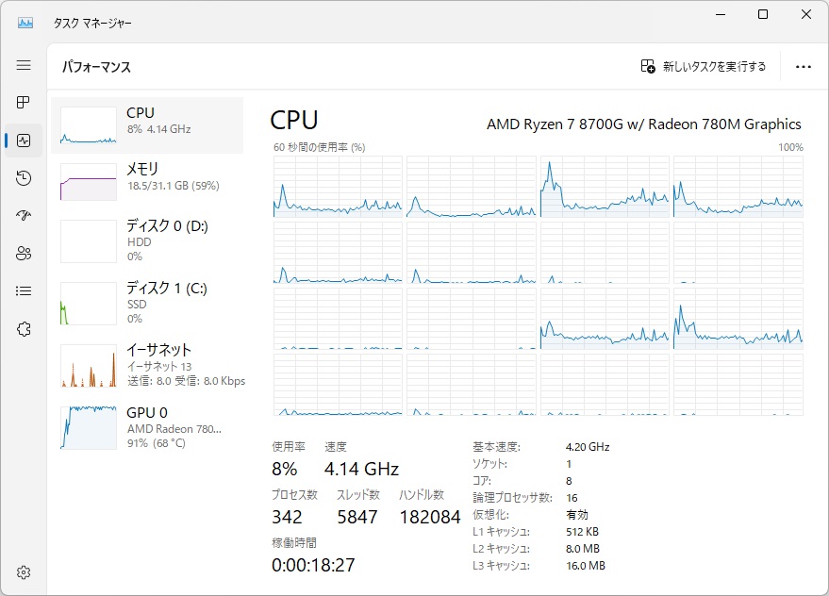Click the Task Manager title bar icon
The image size is (829, 596).
(x=25, y=23)
